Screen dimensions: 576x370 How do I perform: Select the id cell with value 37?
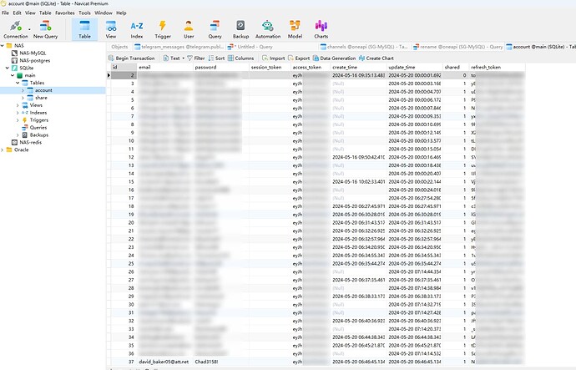[124, 362]
